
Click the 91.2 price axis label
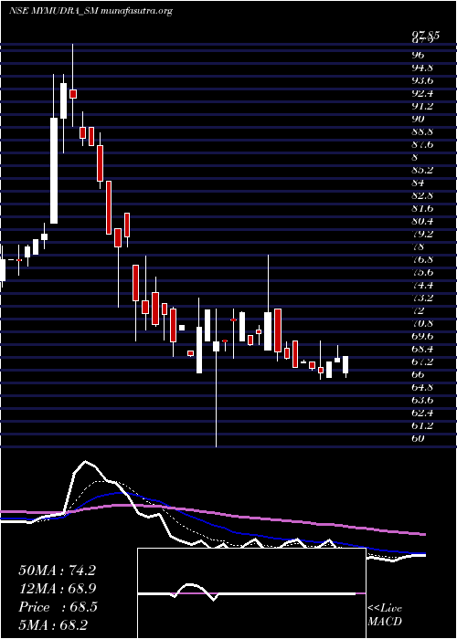click(422, 106)
